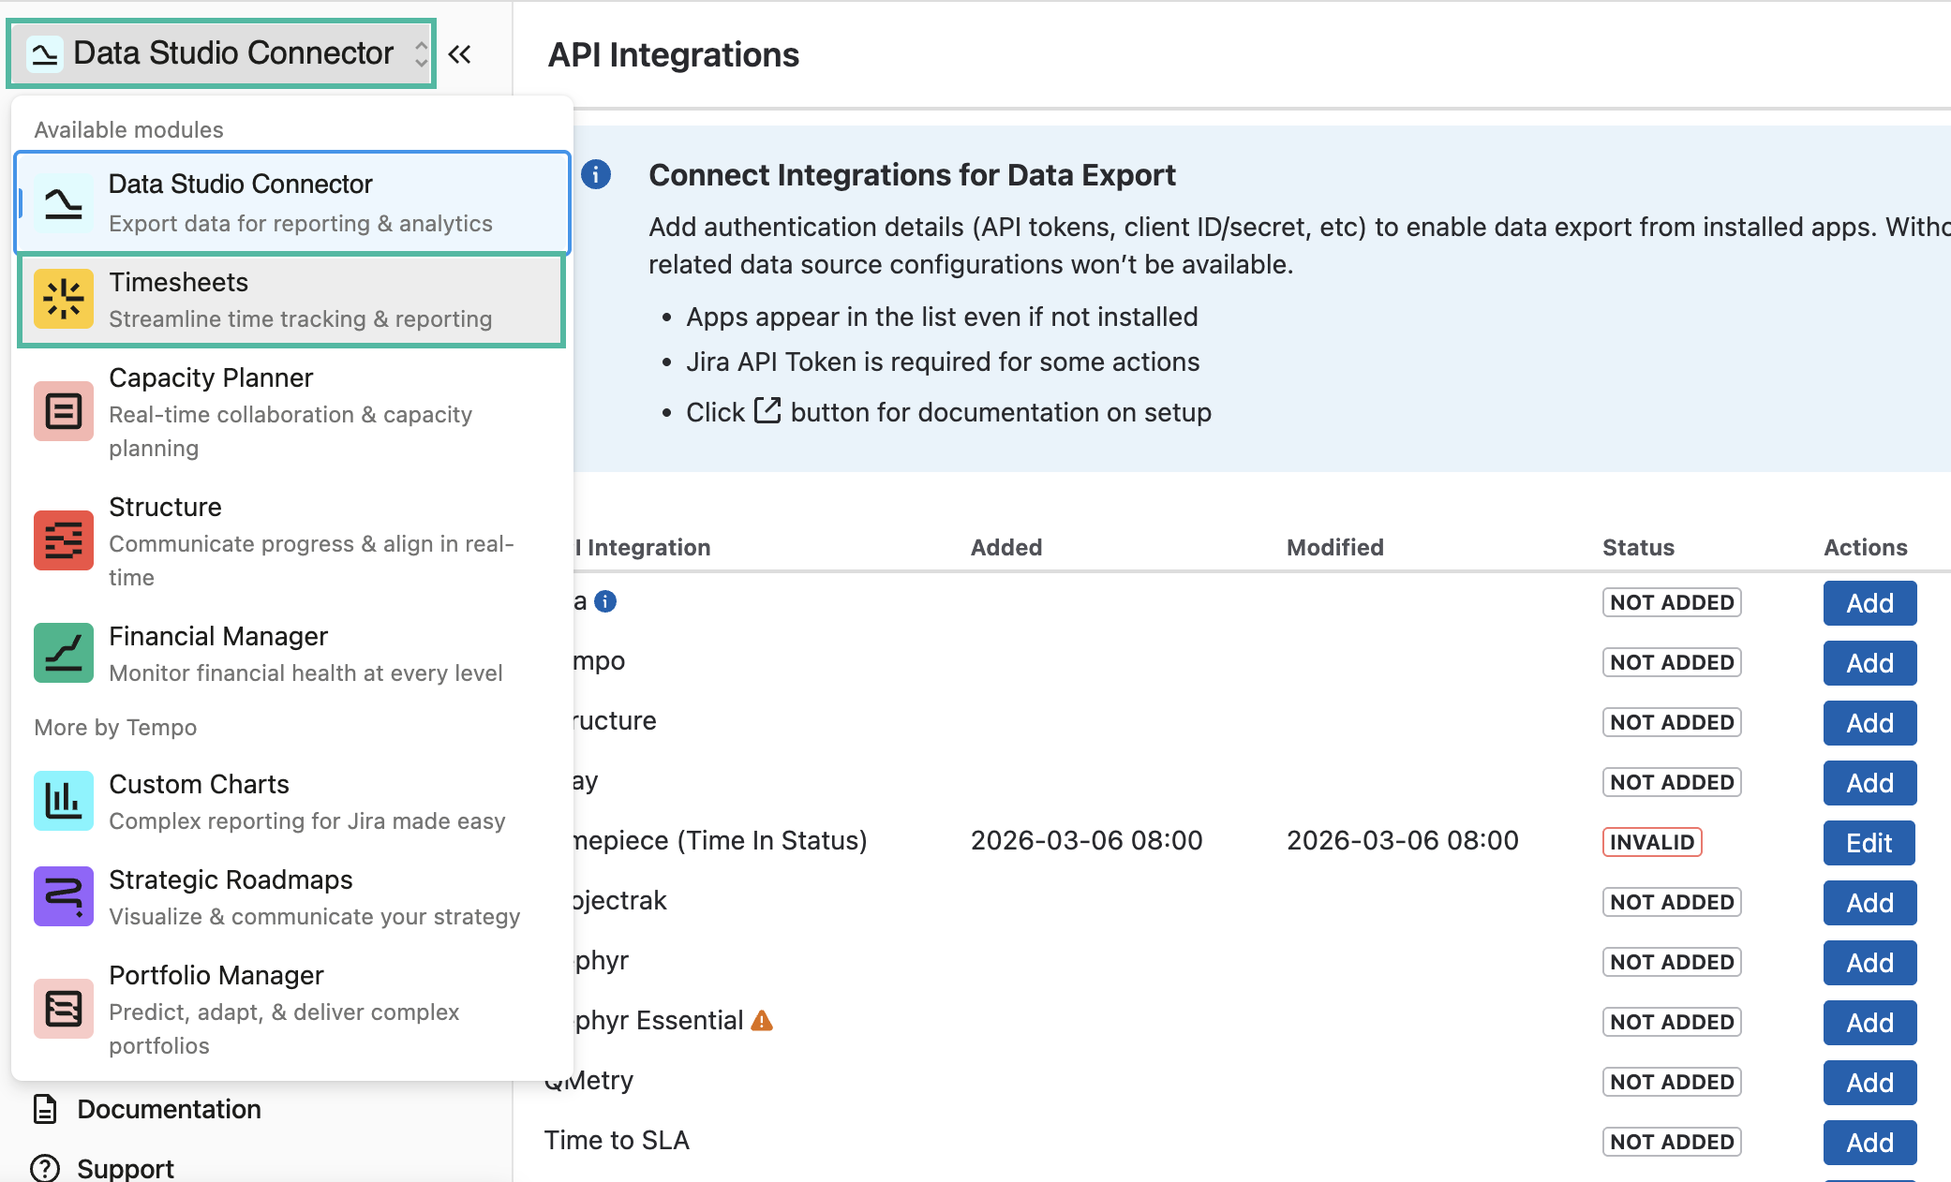Screen dimensions: 1951x1182
Task: Click the Timepiece (Time In Status) row name
Action: [720, 840]
